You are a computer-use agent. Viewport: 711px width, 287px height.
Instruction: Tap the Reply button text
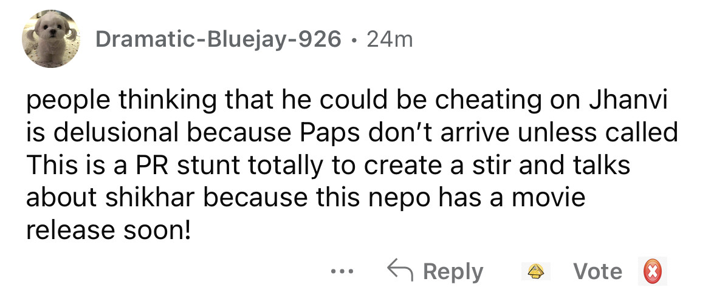pyautogui.click(x=453, y=271)
